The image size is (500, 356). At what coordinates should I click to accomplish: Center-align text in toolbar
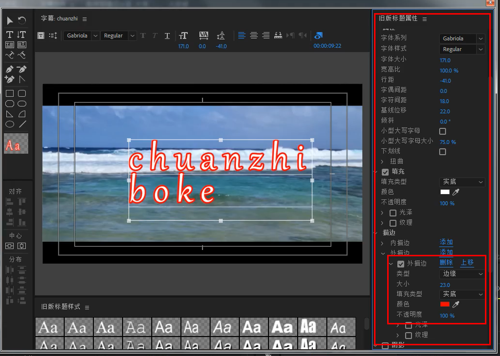254,36
